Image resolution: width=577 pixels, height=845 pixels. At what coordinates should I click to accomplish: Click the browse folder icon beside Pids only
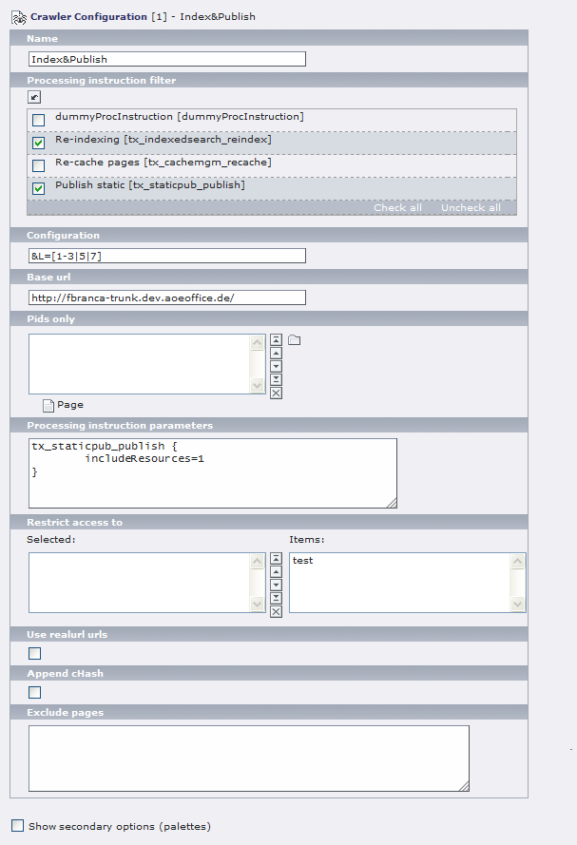click(294, 340)
